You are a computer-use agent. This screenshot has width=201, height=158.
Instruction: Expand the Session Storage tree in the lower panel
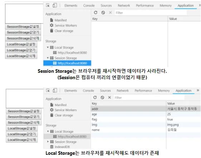[x=48, y=142]
